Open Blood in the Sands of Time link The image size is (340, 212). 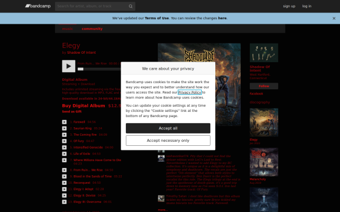(x=92, y=176)
